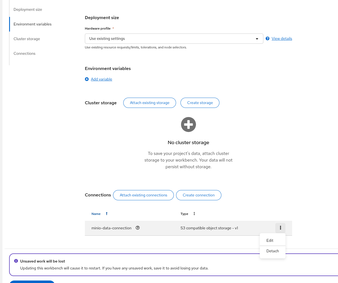Open the View details link
The height and width of the screenshot is (283, 338).
tap(282, 38)
